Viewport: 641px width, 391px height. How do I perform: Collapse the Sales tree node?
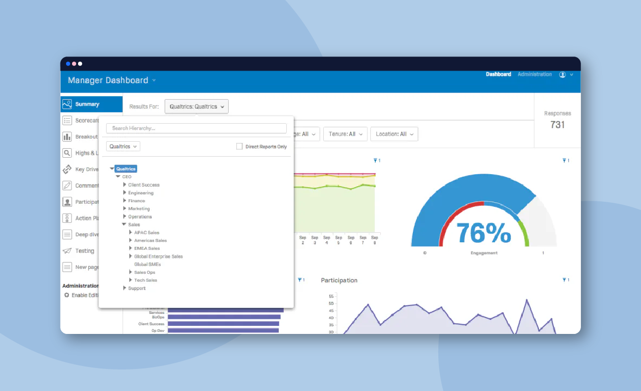click(124, 224)
